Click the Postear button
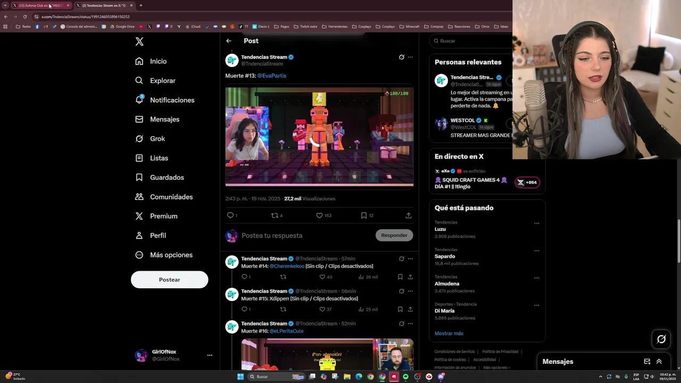The height and width of the screenshot is (383, 681). click(169, 280)
